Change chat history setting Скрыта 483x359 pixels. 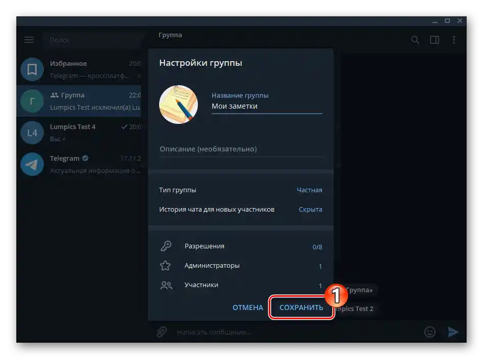(311, 209)
